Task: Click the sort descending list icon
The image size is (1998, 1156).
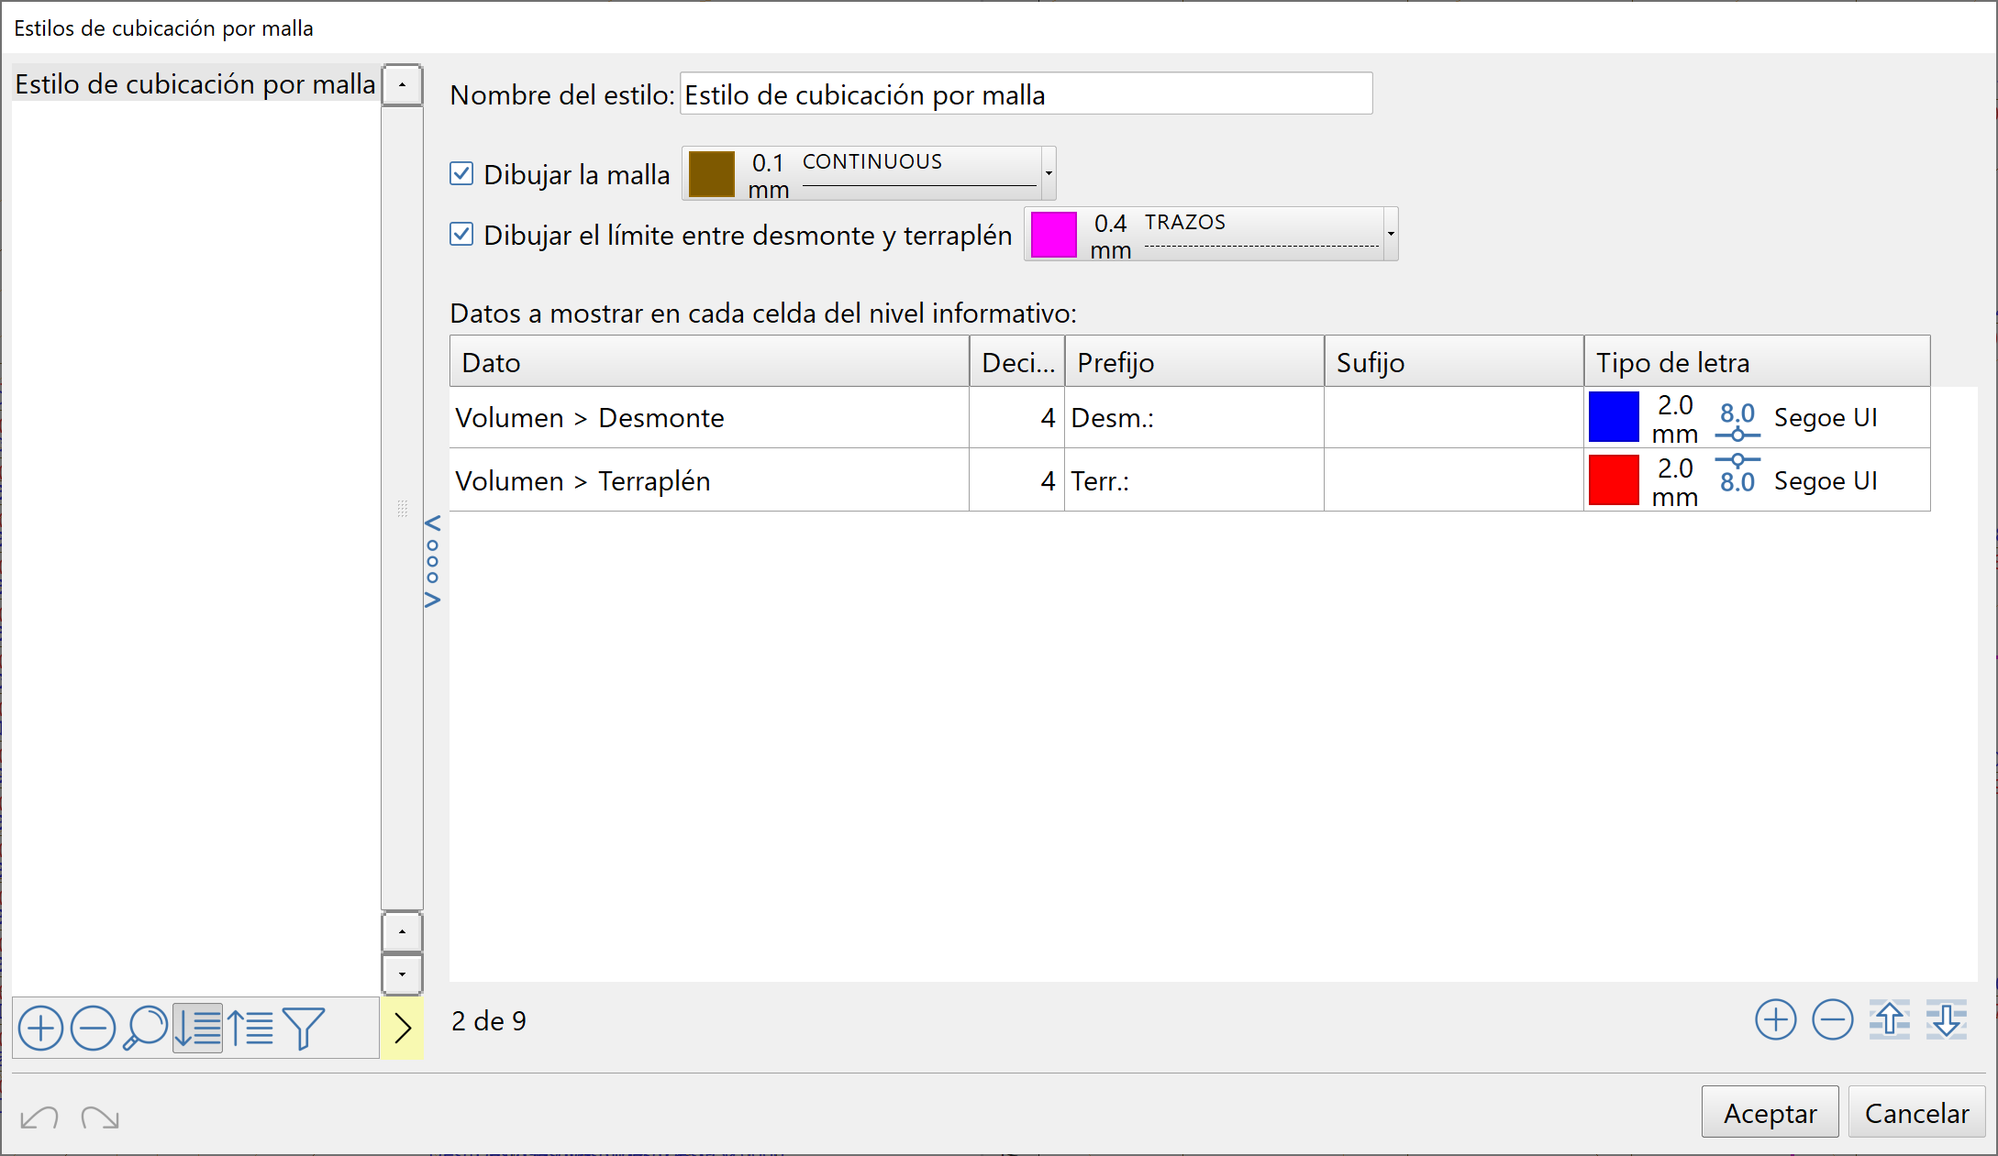Action: point(197,1028)
